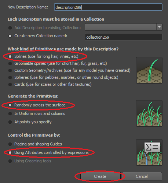Choose Groomable splines primitive option
The image size is (168, 183).
(10, 64)
